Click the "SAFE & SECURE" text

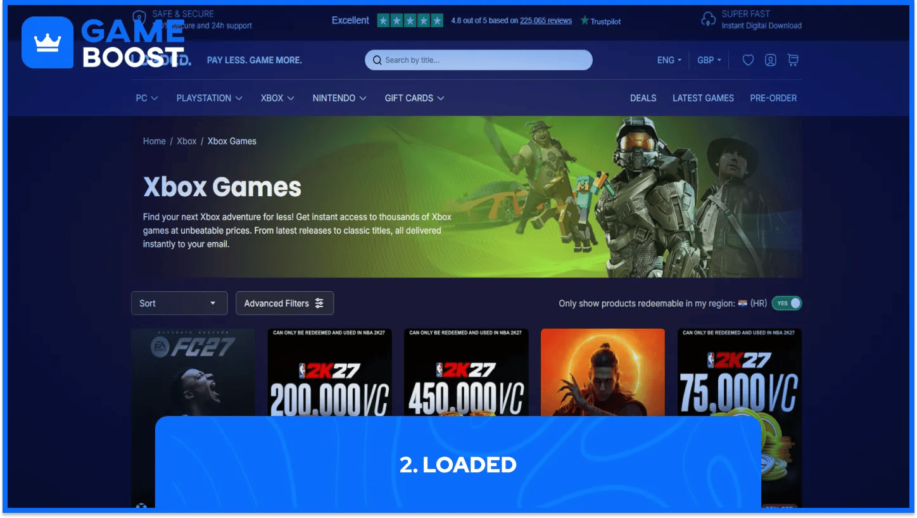pos(183,14)
